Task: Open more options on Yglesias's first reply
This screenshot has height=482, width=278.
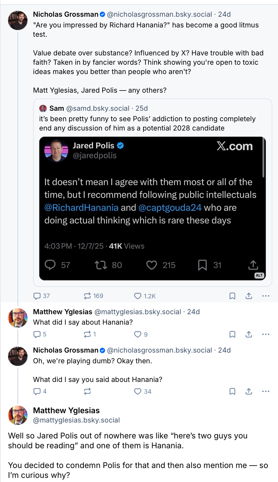Action: click(x=266, y=334)
